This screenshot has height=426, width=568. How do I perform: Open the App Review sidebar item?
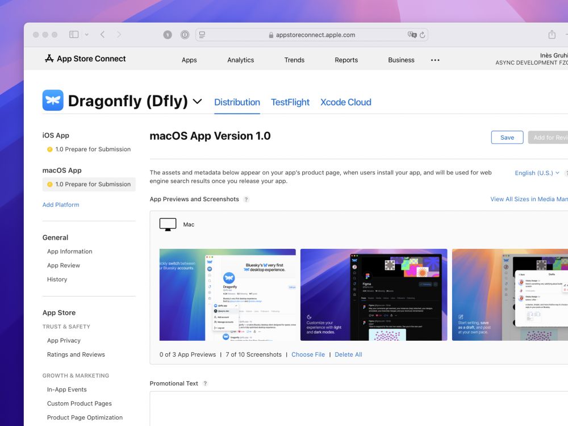(64, 265)
